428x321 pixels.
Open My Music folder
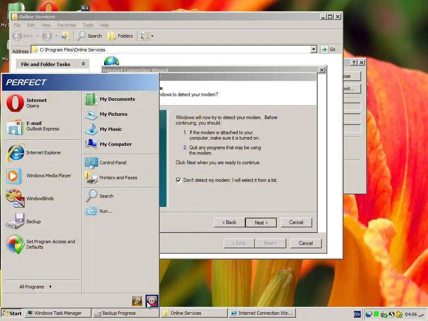(104, 129)
